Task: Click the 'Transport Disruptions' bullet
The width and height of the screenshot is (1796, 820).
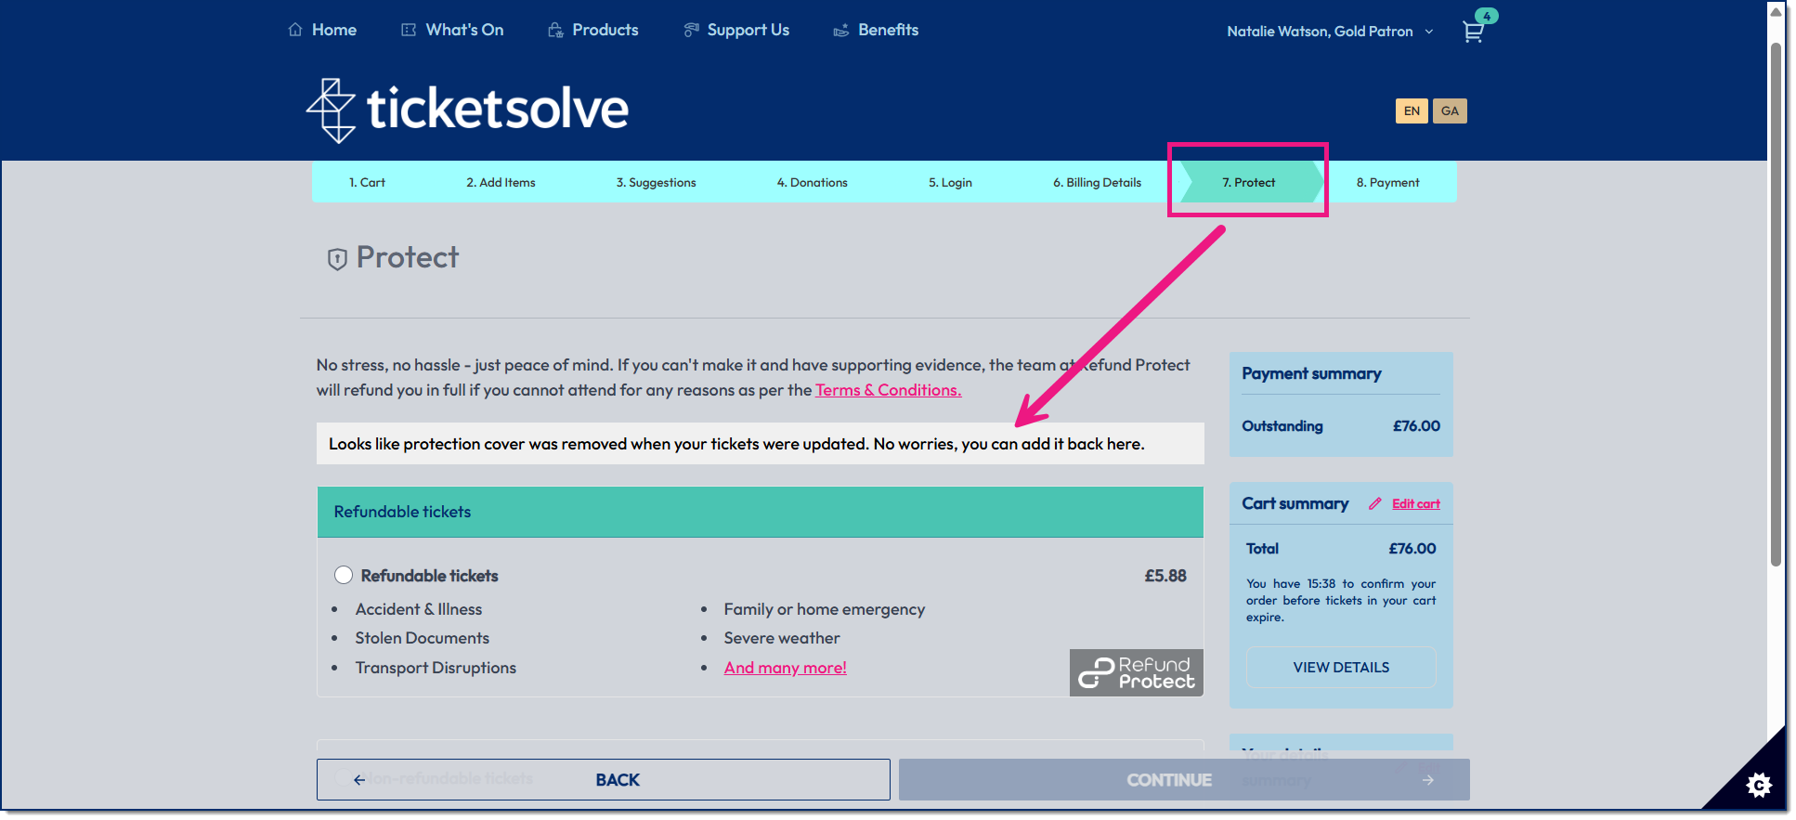Action: click(436, 668)
